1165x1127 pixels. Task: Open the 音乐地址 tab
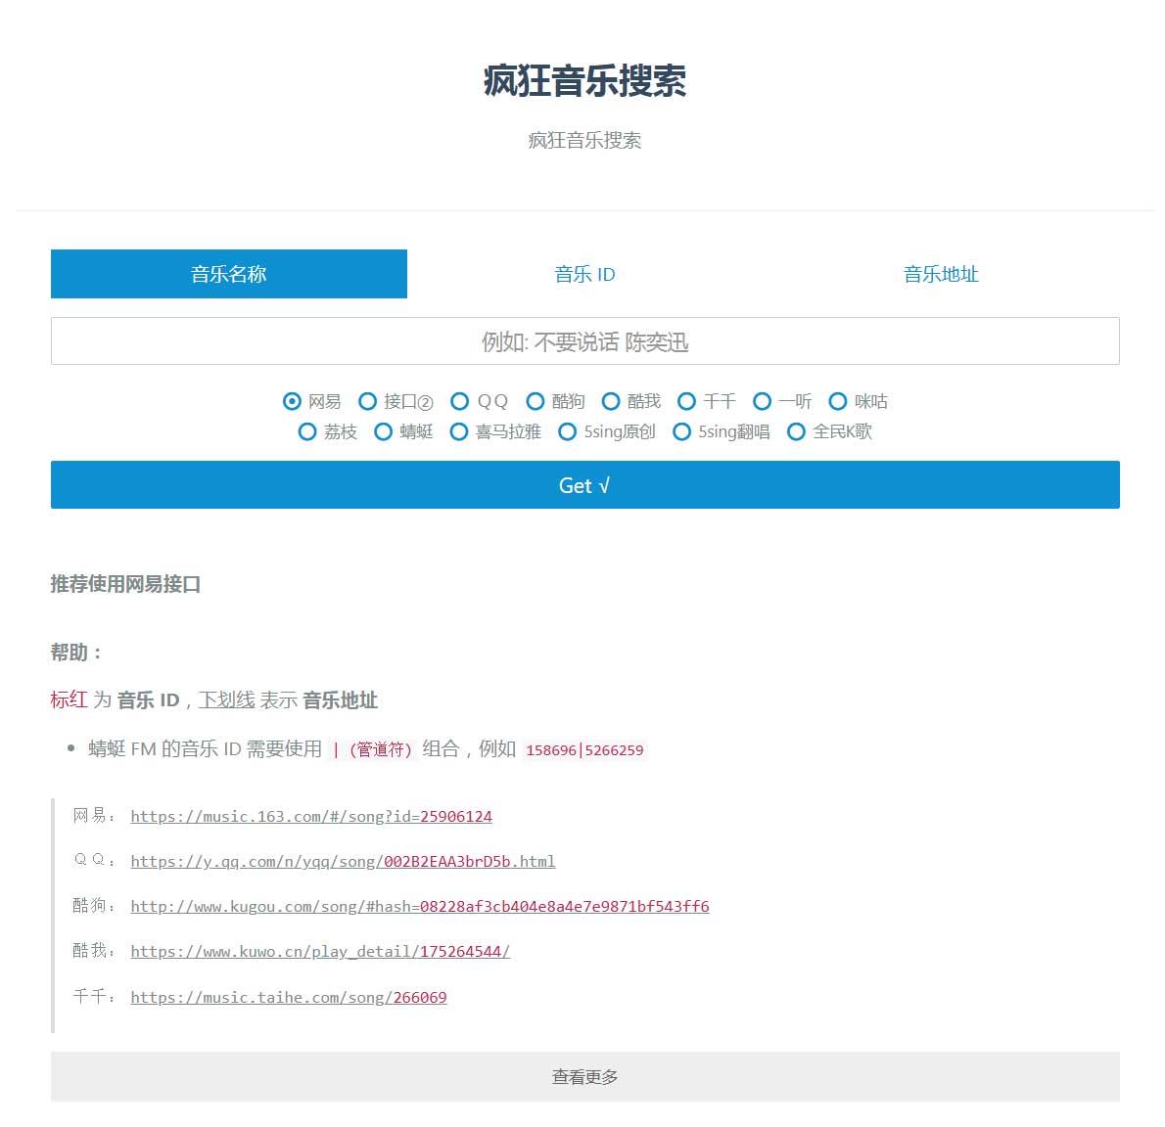[x=941, y=274]
